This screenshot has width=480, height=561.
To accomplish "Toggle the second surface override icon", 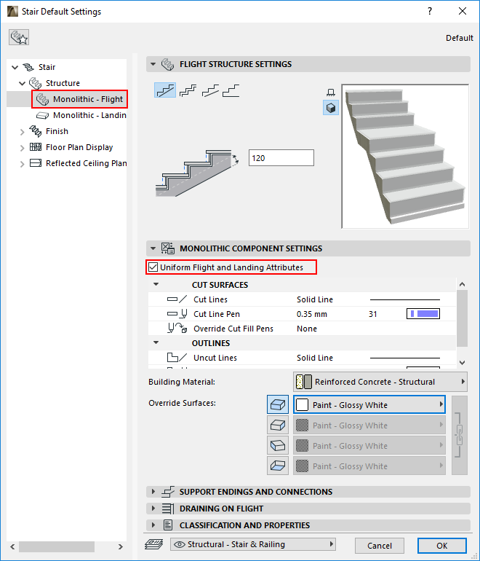I will 278,425.
